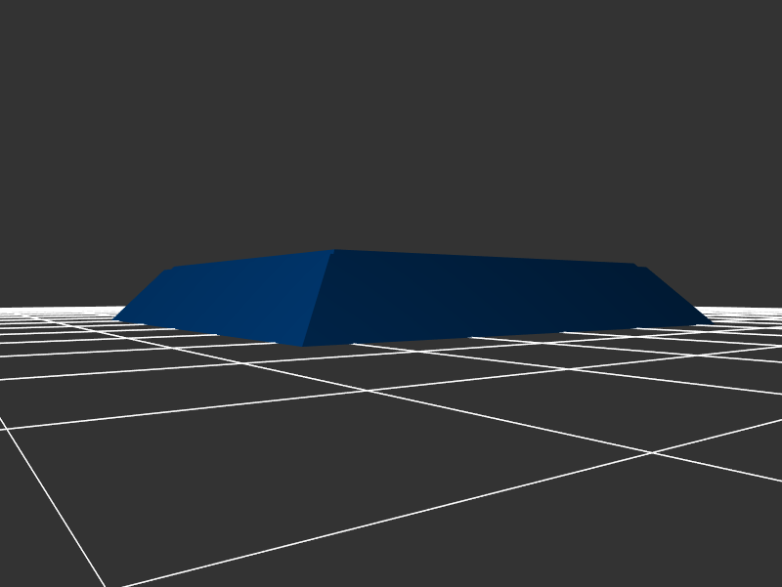Pick the top front corner of the blue shape

pos(333,250)
